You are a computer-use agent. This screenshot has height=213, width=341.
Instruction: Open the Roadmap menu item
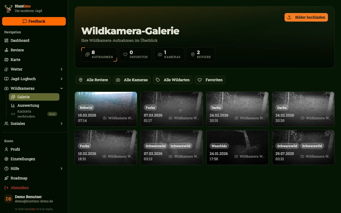click(19, 178)
